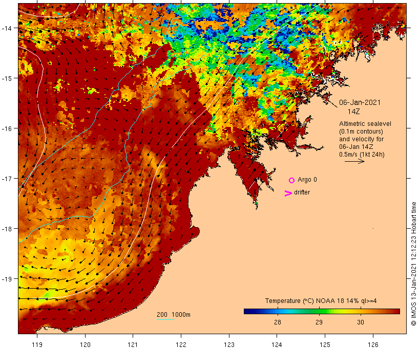Click the '28' temperature scale label
The height and width of the screenshot is (348, 420).
point(278,322)
